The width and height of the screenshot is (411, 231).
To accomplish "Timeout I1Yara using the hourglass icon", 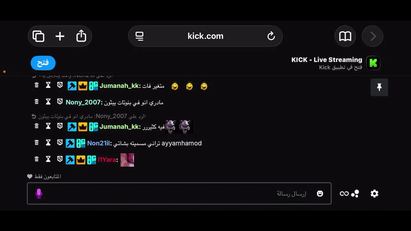I will 48,159.
